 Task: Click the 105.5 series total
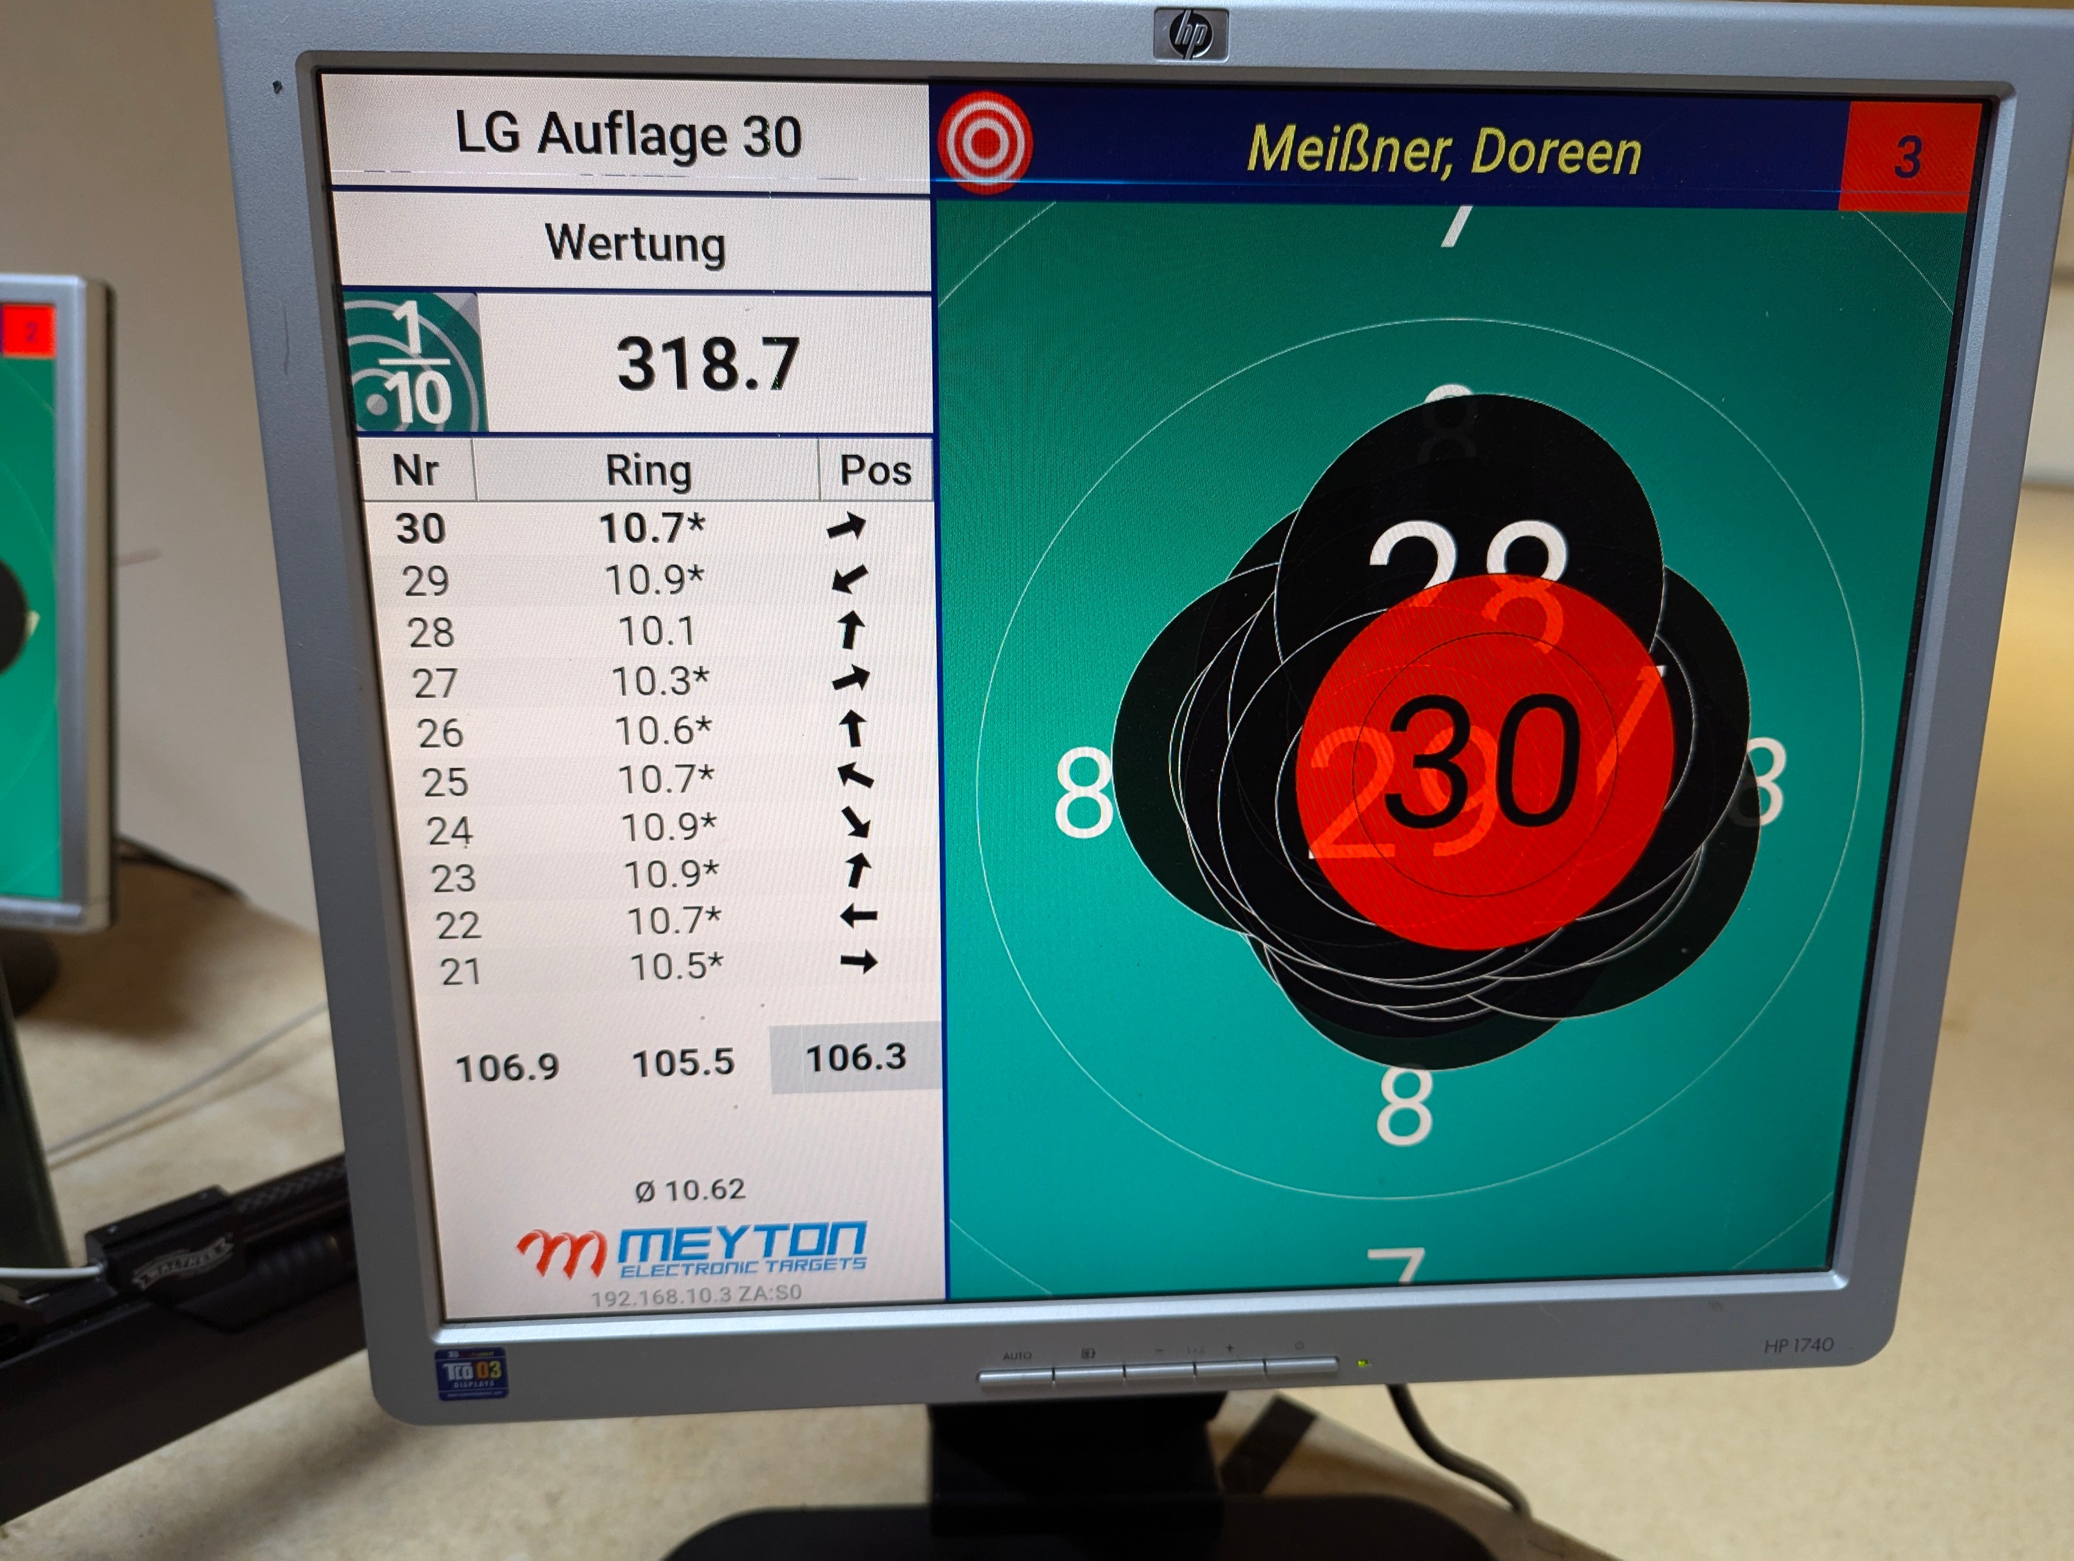[x=682, y=1063]
